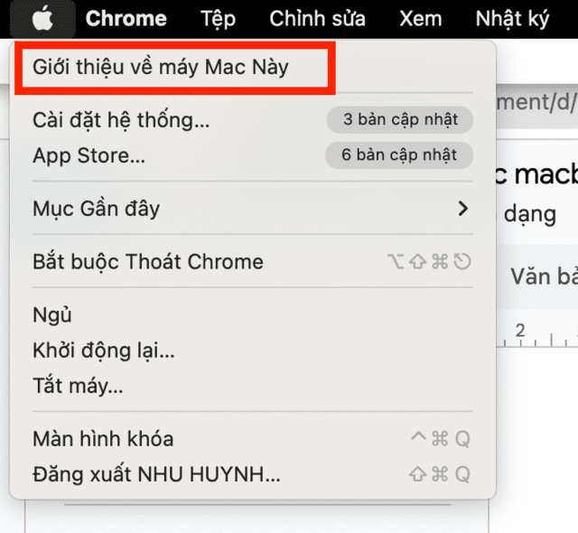
Task: Select Đăng xuất NHU HUYNH…
Action: click(x=253, y=474)
